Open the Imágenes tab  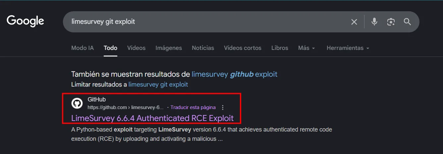[169, 48]
